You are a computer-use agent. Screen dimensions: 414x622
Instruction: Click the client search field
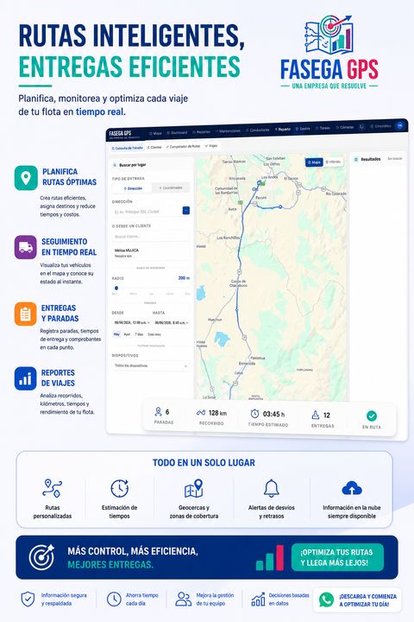(x=151, y=237)
